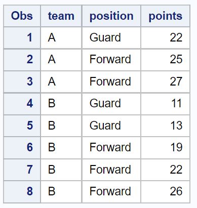
Task: Select the points value 27
Action: [166, 81]
